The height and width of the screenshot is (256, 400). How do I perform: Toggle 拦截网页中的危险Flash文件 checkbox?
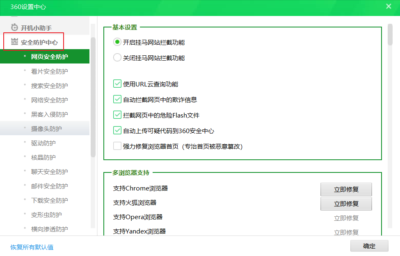pyautogui.click(x=117, y=115)
